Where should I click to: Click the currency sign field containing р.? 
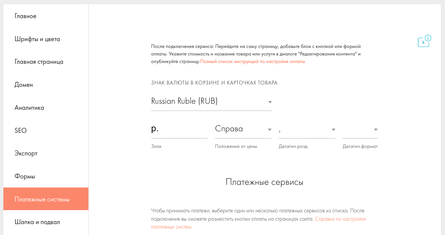(179, 129)
